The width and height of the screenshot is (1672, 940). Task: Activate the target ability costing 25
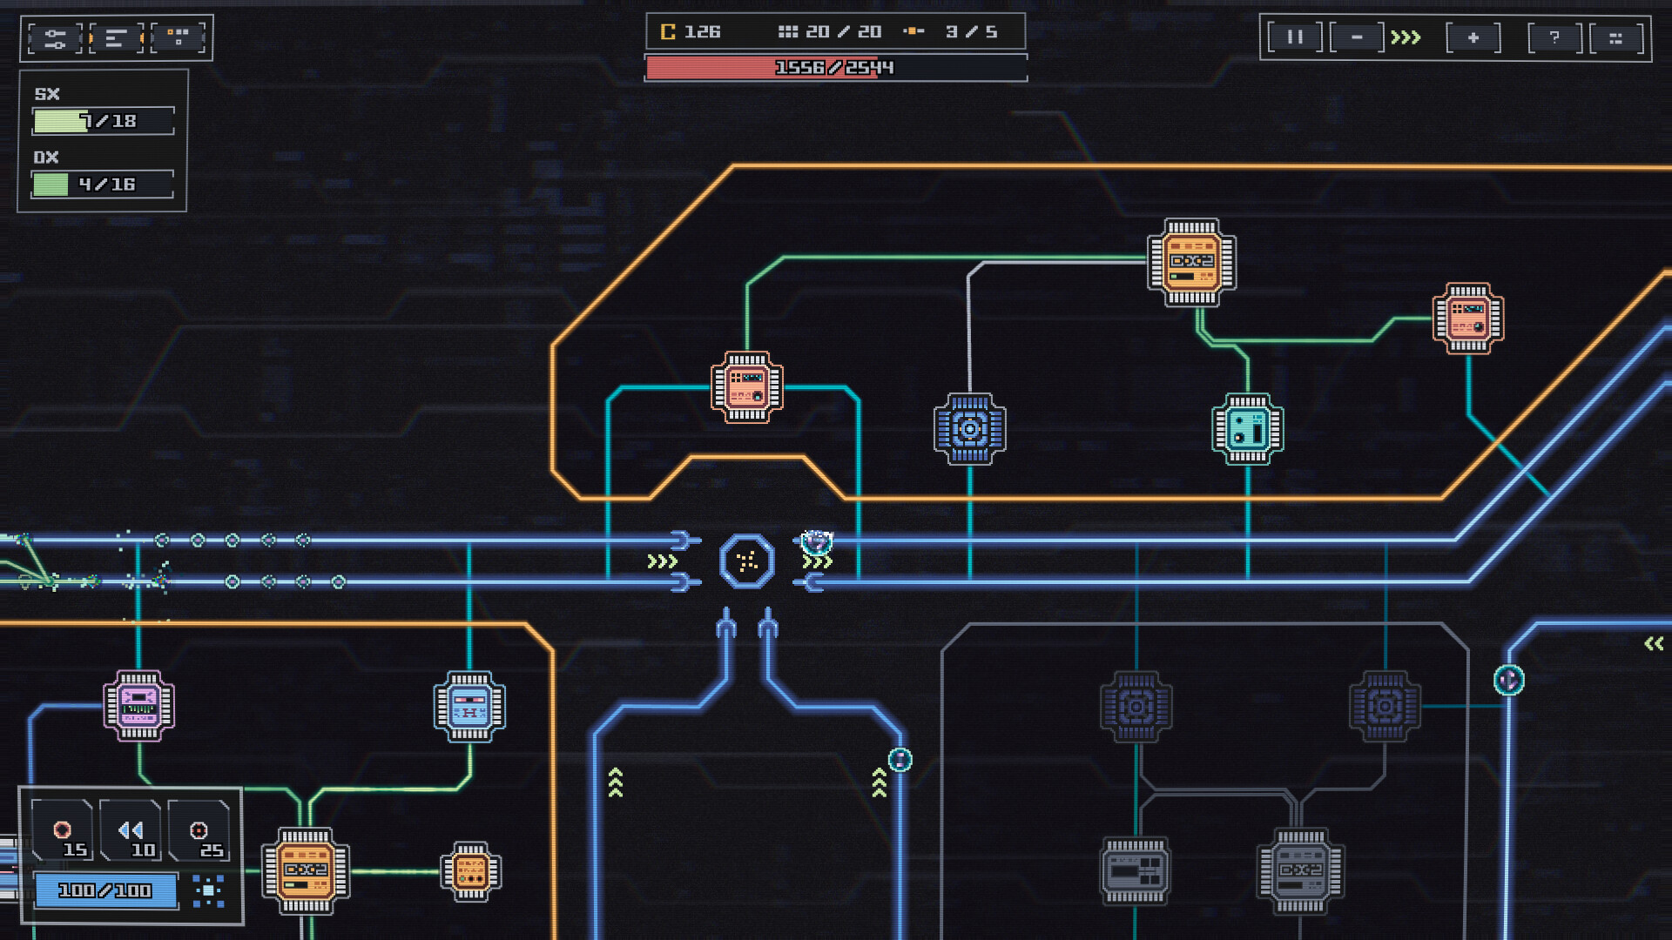[x=199, y=830]
